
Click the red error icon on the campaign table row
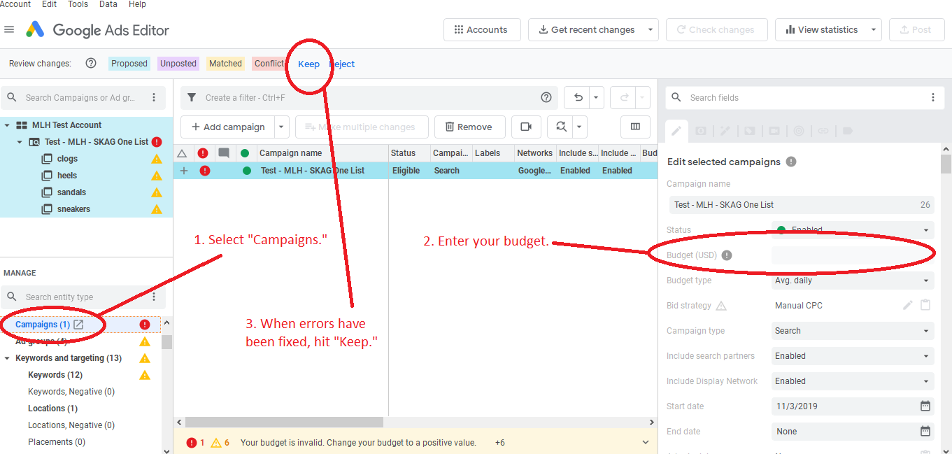point(204,170)
